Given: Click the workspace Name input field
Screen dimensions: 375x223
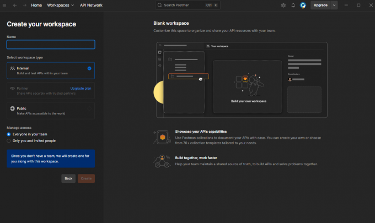Looking at the screenshot, I should point(51,45).
